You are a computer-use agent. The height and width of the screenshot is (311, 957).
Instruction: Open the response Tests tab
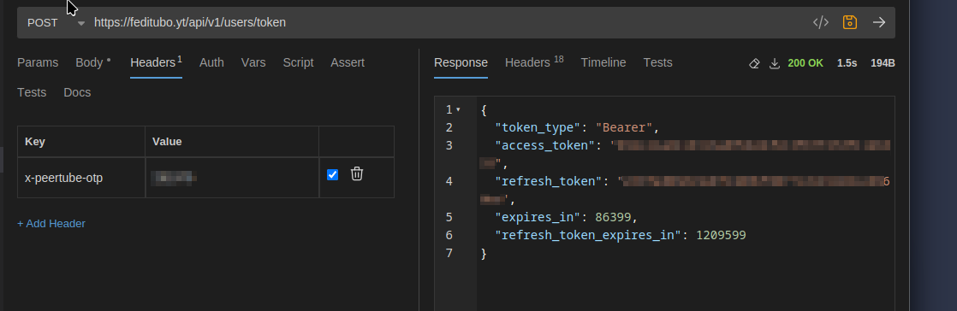click(658, 62)
